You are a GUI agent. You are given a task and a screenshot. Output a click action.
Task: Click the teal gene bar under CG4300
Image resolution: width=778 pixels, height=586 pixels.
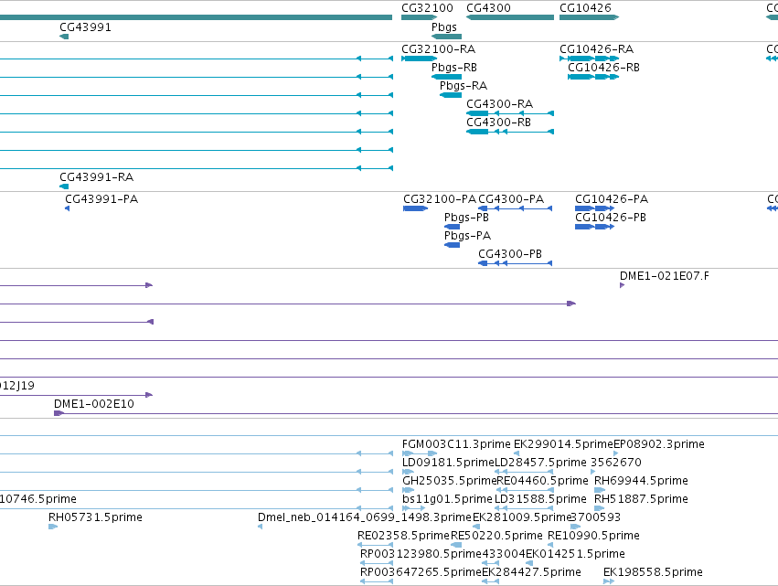pyautogui.click(x=510, y=18)
